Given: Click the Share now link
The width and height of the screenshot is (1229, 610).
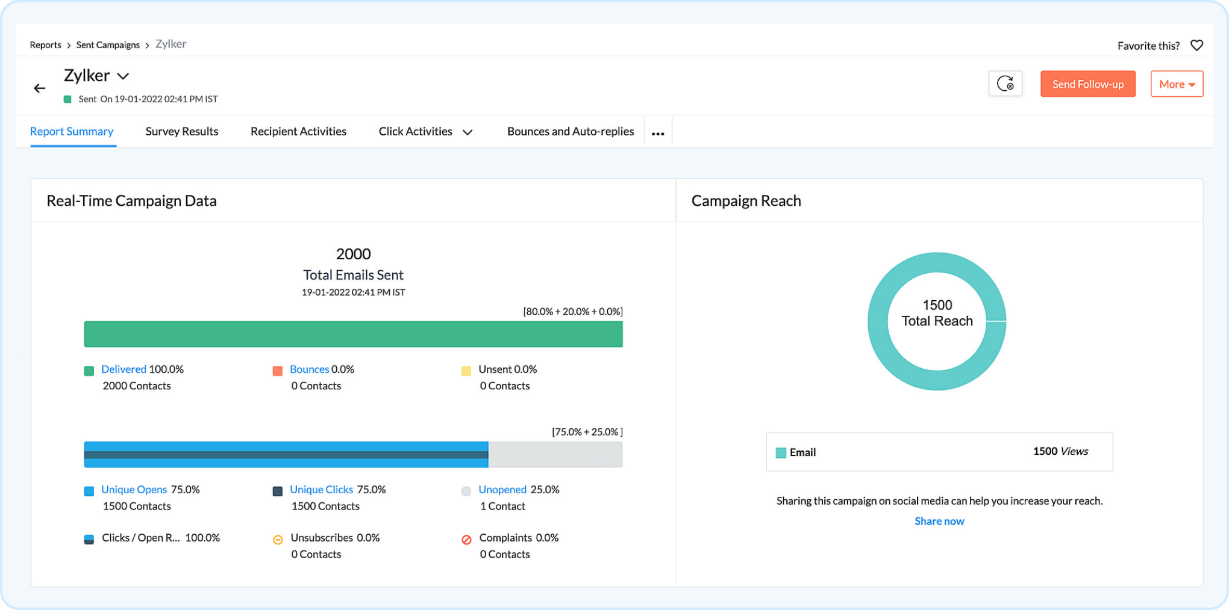Looking at the screenshot, I should coord(939,521).
